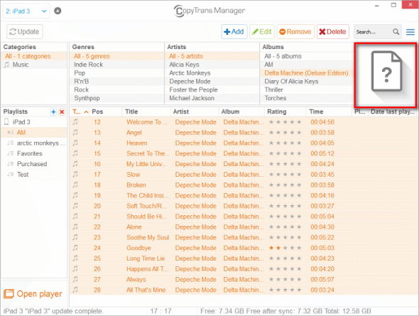Click music note icon of Angel row
Screen dimensions: 419x316
[x=75, y=133]
